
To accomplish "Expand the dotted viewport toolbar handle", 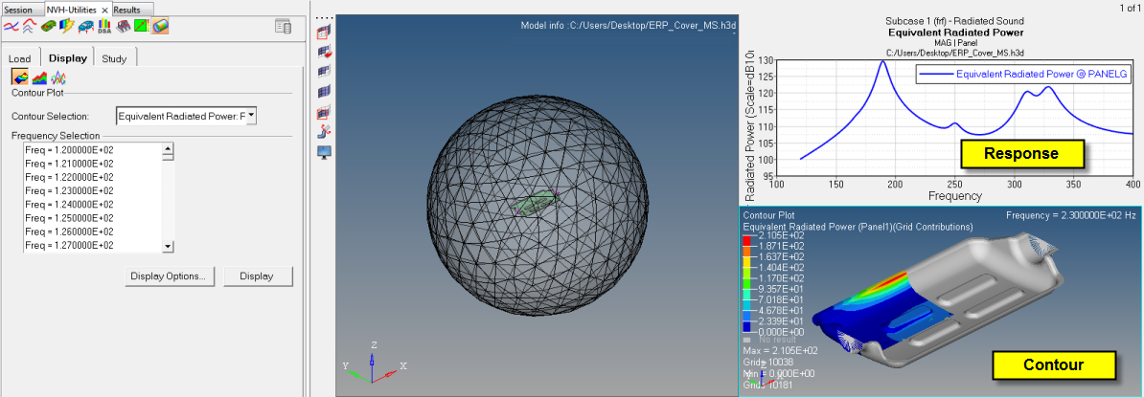I will coord(324,17).
